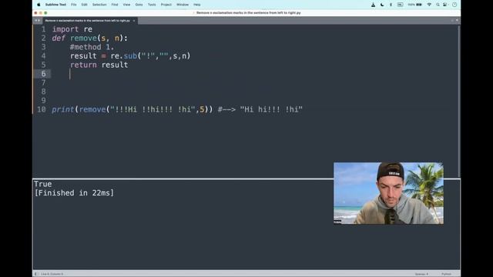Open the tab list dropdown arrow

[x=457, y=21]
